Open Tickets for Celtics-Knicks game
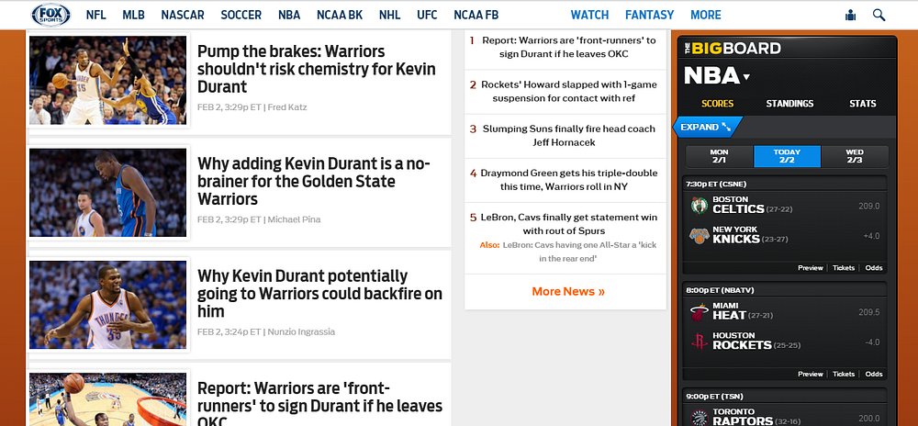 click(x=844, y=268)
